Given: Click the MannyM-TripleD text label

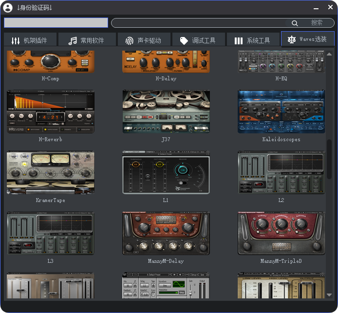Looking at the screenshot, I should pyautogui.click(x=281, y=261).
